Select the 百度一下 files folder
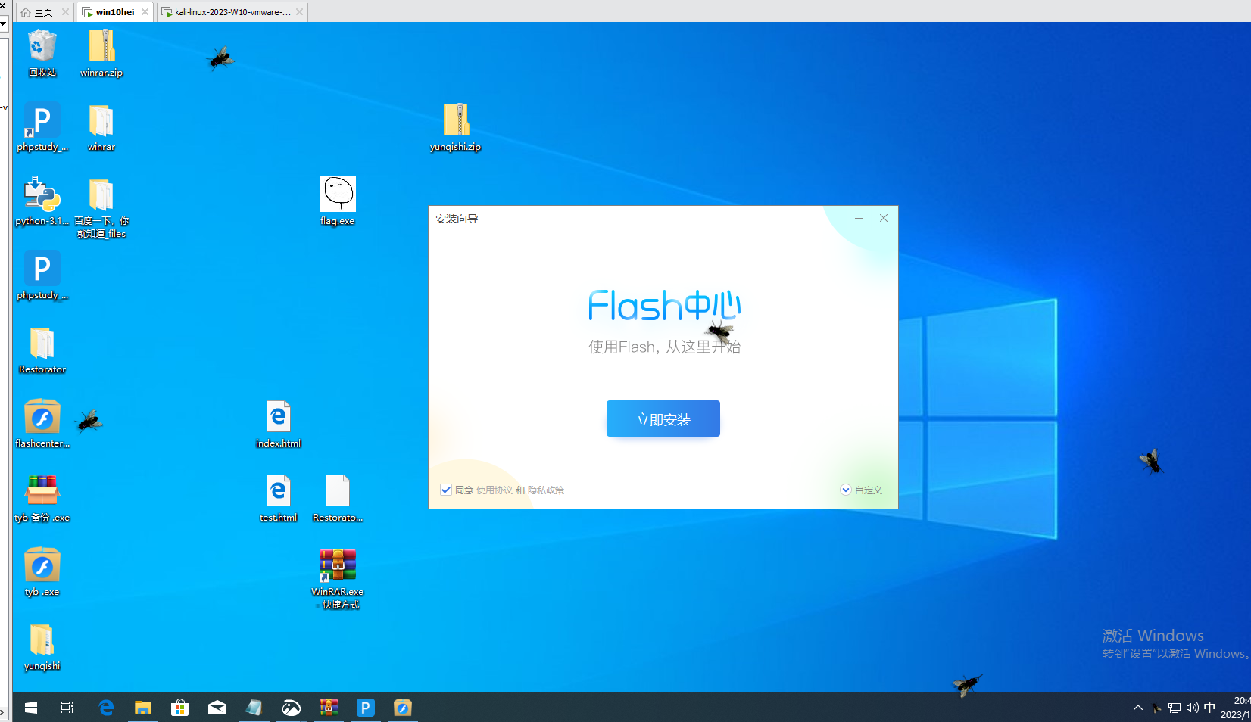1251x722 pixels. point(101,207)
